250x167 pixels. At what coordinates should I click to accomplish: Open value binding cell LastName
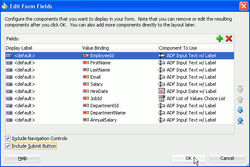(120, 70)
